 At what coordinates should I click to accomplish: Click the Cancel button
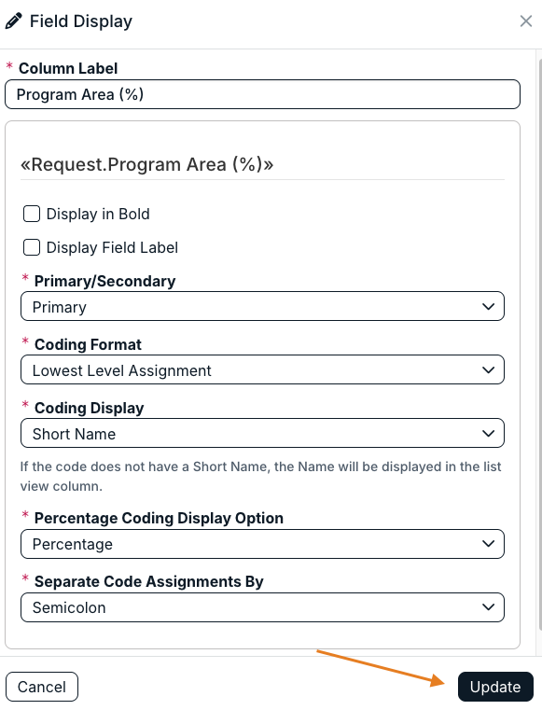pos(42,687)
